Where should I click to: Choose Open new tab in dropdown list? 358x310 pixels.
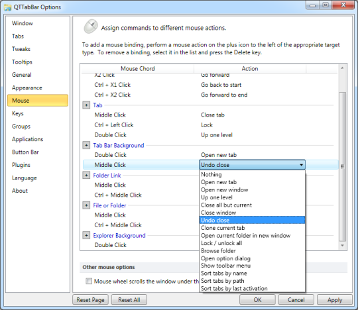coord(252,182)
